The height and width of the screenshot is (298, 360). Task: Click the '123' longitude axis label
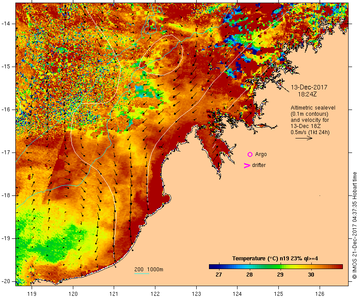[x=196, y=294]
